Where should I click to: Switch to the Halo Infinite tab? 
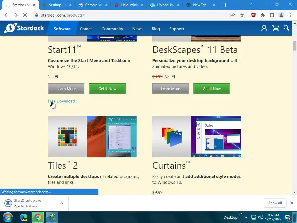[129, 5]
